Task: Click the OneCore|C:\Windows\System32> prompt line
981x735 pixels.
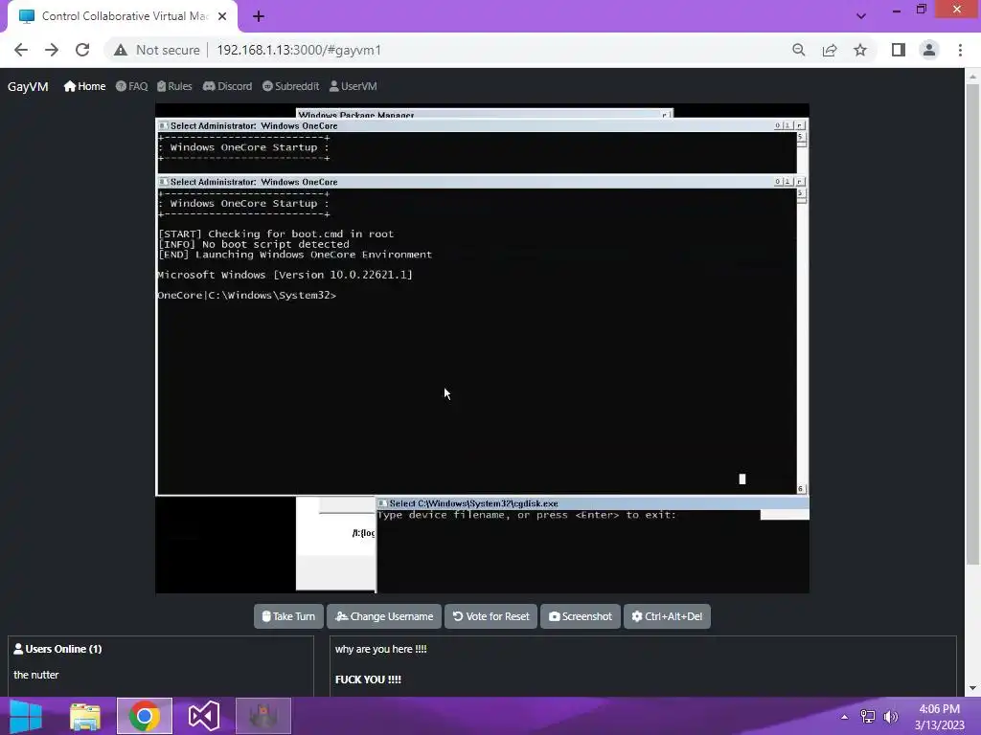Action: point(247,295)
